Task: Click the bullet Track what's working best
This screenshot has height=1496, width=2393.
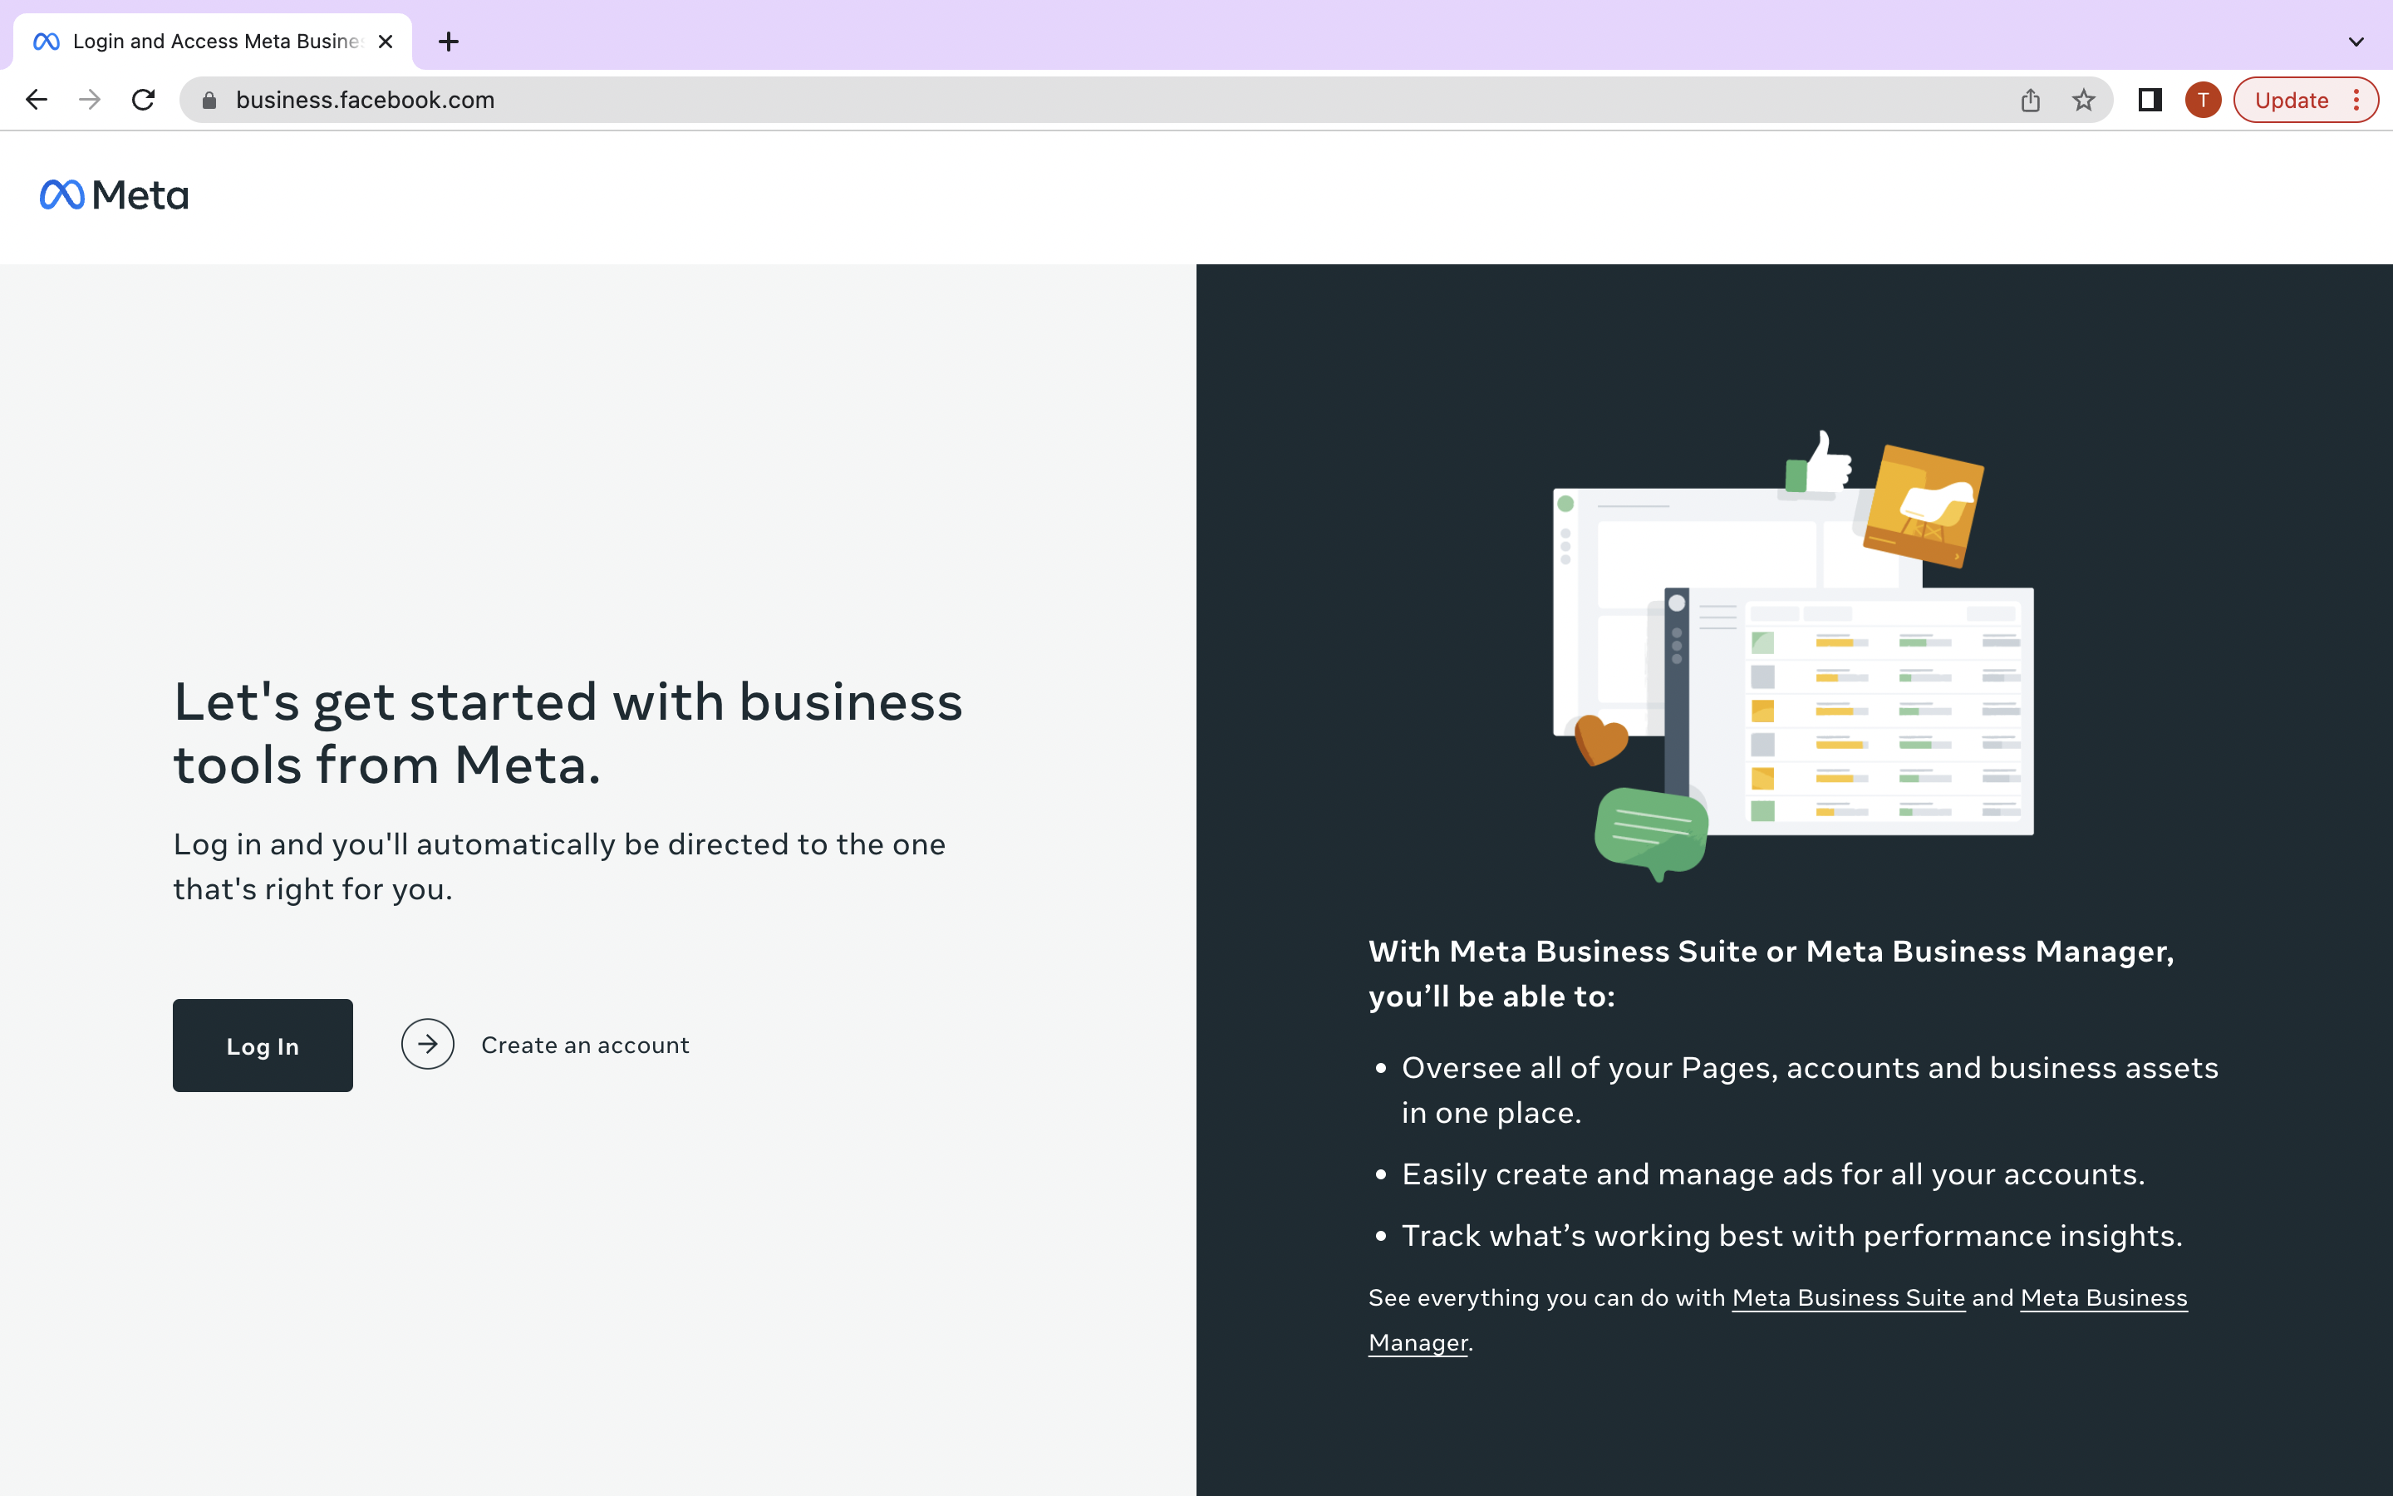Action: coord(1791,1236)
